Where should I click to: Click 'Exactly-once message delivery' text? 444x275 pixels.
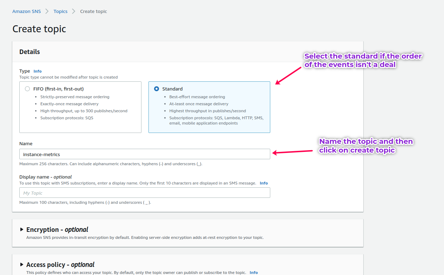point(69,104)
